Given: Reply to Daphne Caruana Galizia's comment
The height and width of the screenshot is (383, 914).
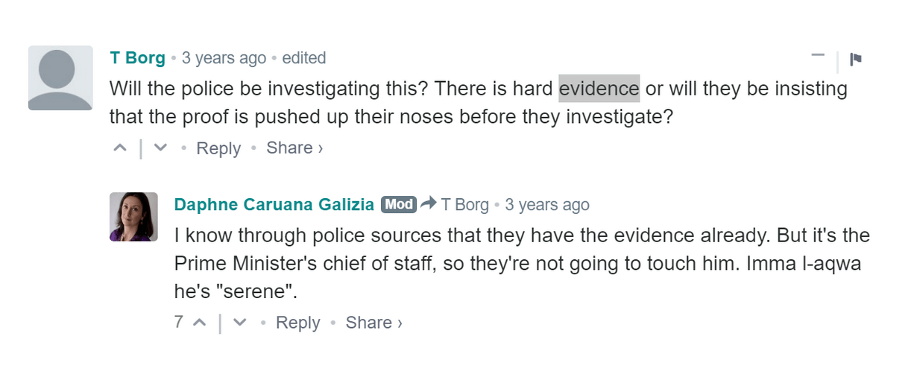Looking at the screenshot, I should click(x=297, y=323).
